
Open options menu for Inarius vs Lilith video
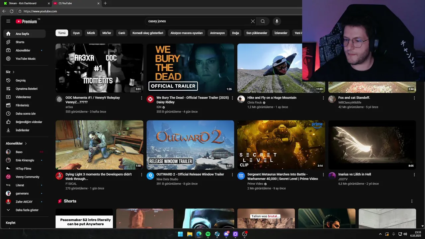click(414, 175)
